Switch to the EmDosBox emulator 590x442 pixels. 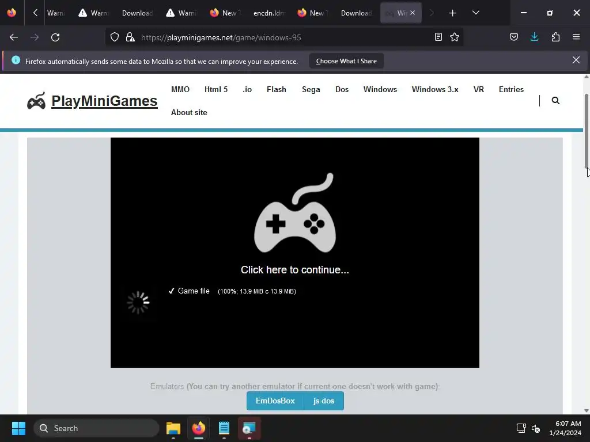click(x=275, y=401)
